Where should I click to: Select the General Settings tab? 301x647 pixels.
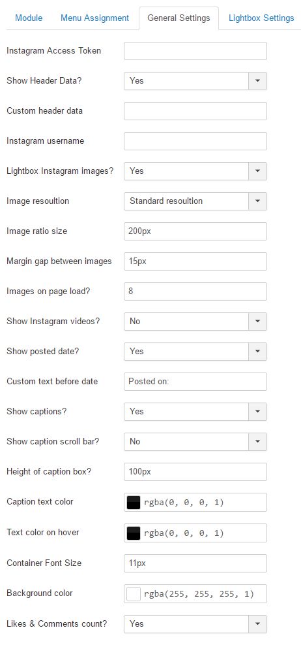(x=179, y=18)
